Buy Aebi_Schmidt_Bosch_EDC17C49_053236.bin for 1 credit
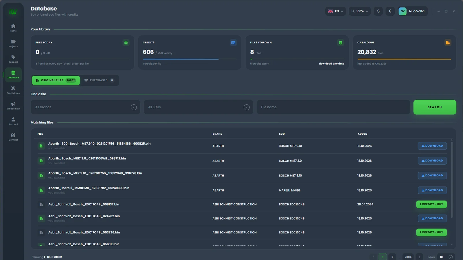The image size is (463, 260). click(x=431, y=232)
